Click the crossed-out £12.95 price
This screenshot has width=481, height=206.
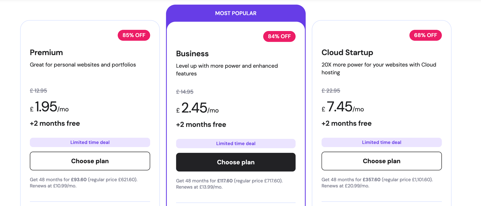(38, 91)
